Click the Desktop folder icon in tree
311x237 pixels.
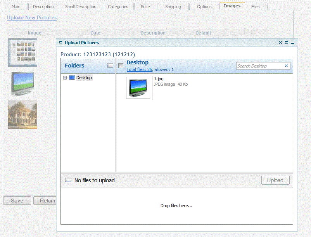point(72,78)
